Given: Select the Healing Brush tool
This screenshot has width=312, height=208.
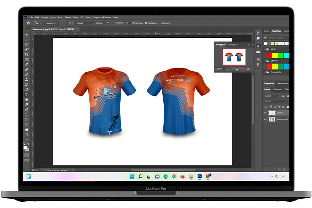Looking at the screenshot, I should point(27,69).
